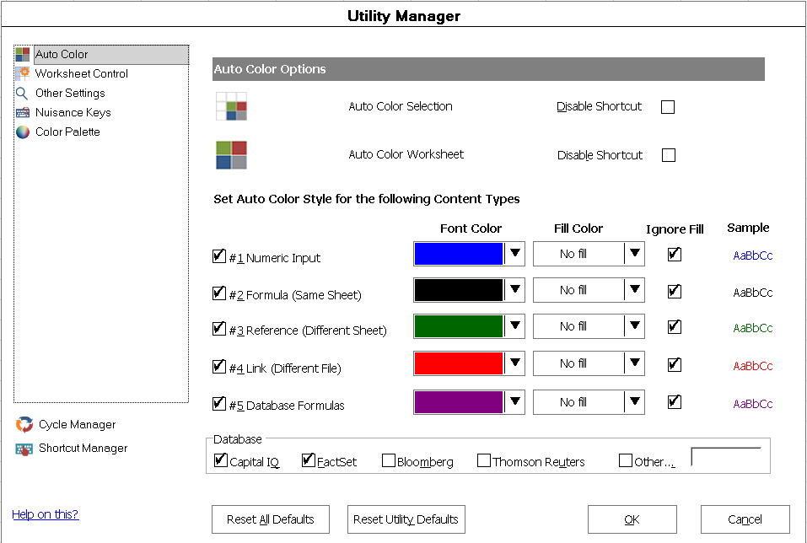Switch to Worksheet Control section
Screen dimensions: 807x543
click(81, 73)
